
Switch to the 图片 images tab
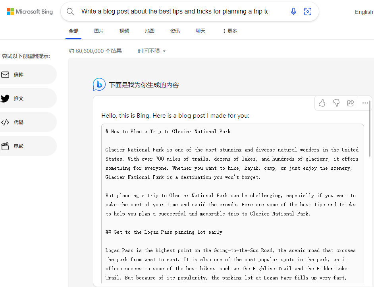point(99,31)
